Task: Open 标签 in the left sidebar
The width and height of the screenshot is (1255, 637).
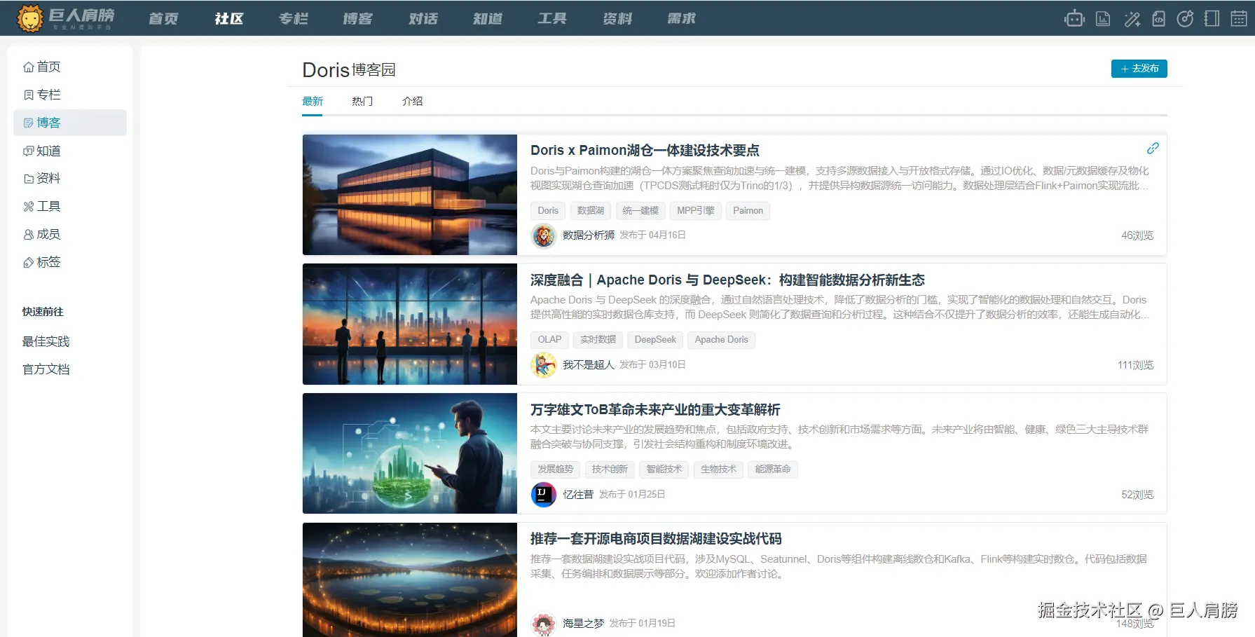Action: tap(42, 262)
